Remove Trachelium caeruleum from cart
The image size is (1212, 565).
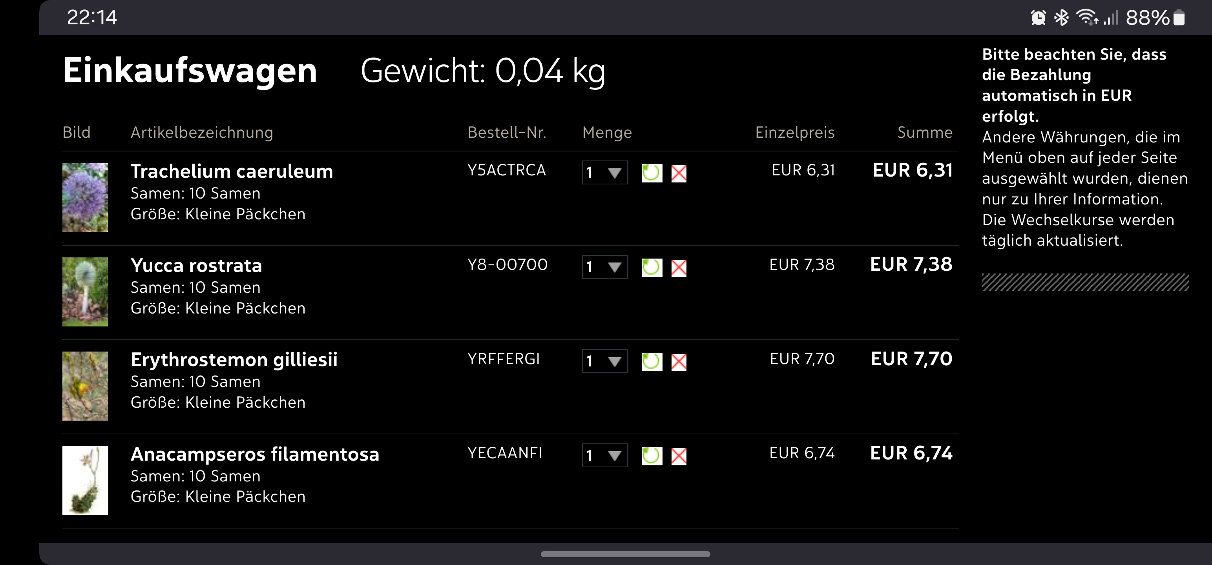(679, 173)
